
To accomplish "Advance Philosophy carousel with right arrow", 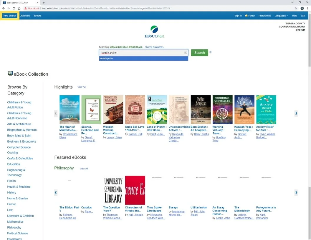I will [x=296, y=192].
